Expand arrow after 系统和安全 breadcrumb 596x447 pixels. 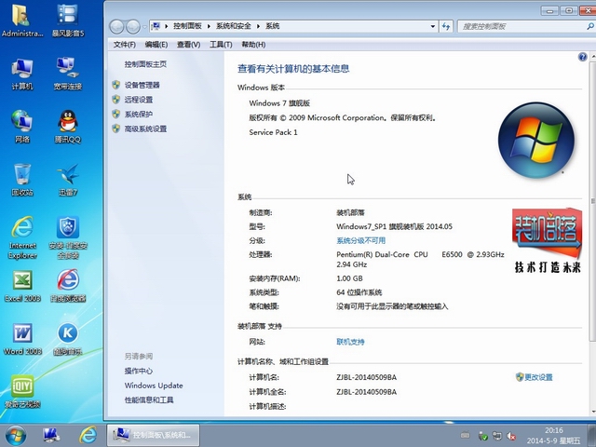(258, 26)
